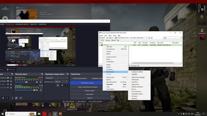The height and width of the screenshot is (116, 207).
Task: Open Network tab in Process Hacker
Action: coord(114,40)
